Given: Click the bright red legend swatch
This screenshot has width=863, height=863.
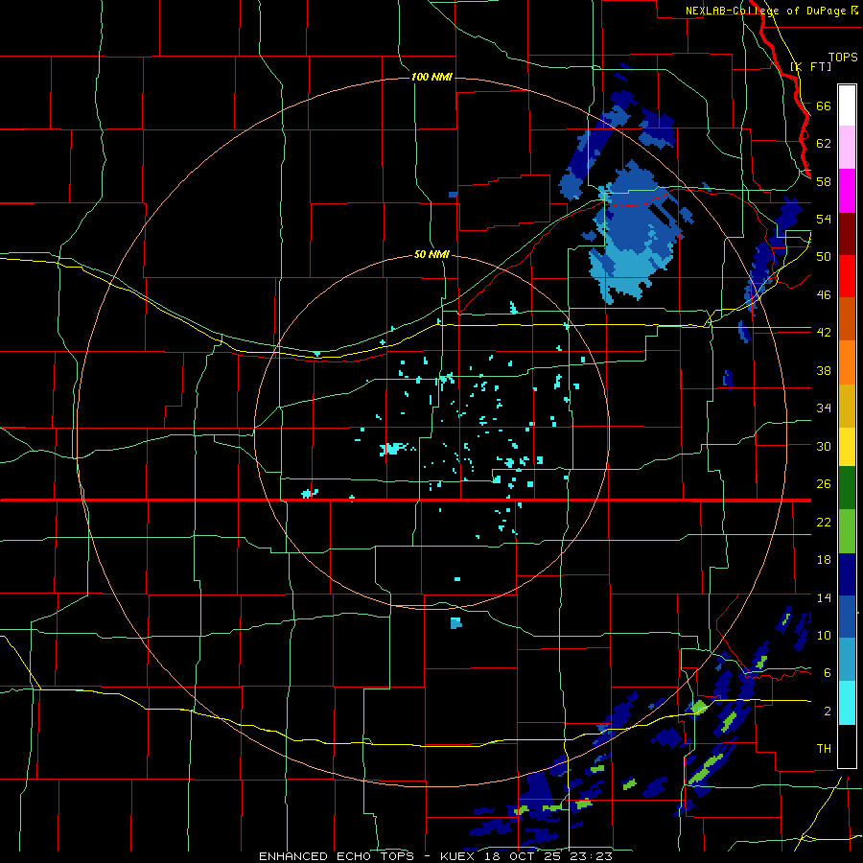Looking at the screenshot, I should 847,276.
